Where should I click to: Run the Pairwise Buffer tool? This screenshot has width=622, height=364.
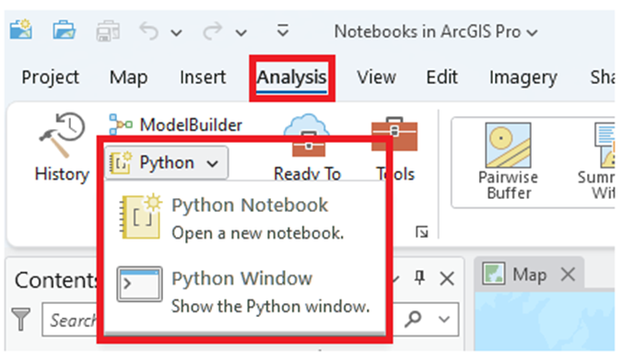click(508, 161)
